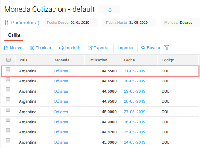Image resolution: width=200 pixels, height=148 pixels.
Task: Open the 30-05-2019 date link
Action: click(134, 81)
